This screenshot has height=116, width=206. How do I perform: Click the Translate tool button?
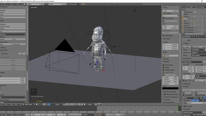click(x=13, y=10)
